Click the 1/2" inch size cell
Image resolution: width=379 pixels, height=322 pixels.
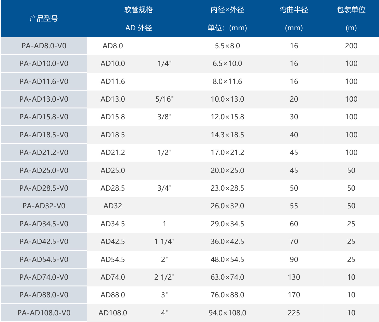165,152
